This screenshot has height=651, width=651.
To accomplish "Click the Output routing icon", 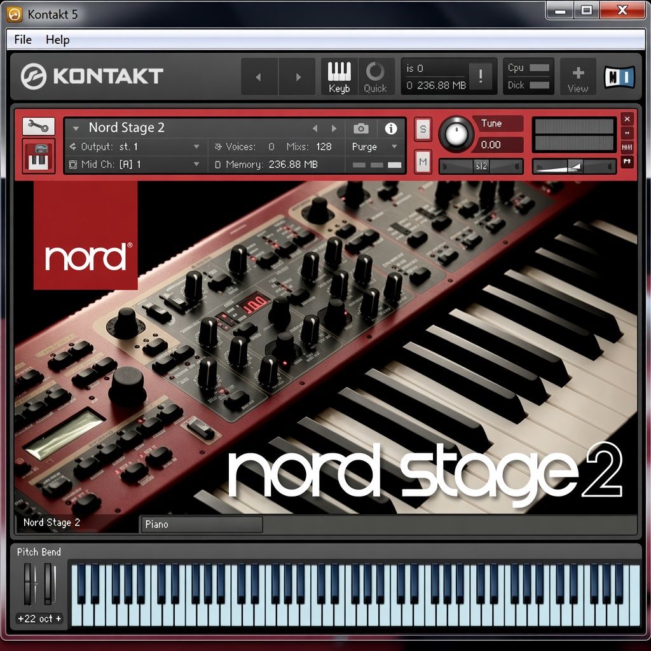I will (x=72, y=147).
